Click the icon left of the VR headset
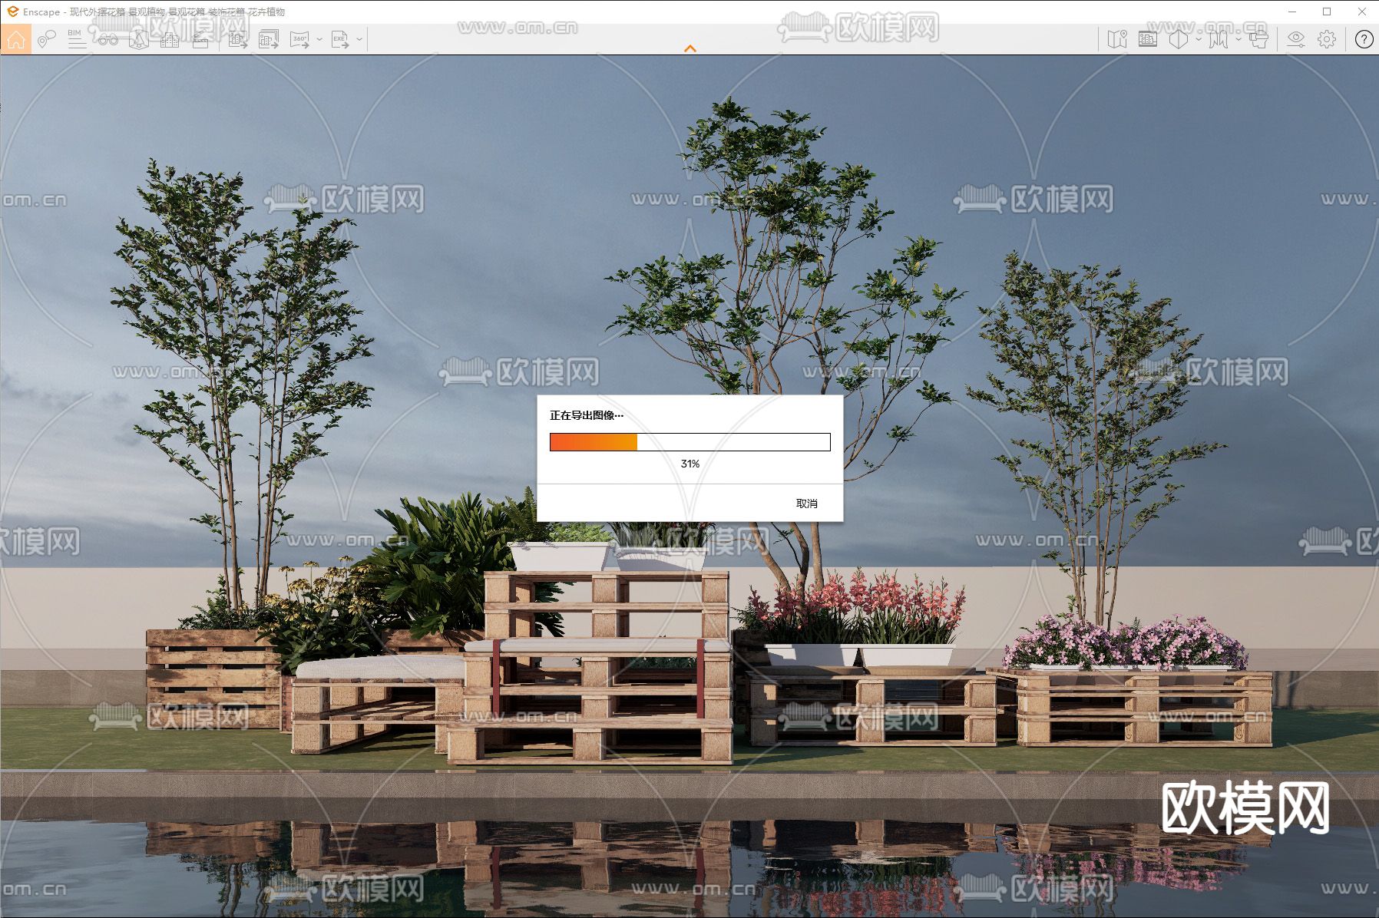The height and width of the screenshot is (918, 1379). [x=1218, y=39]
